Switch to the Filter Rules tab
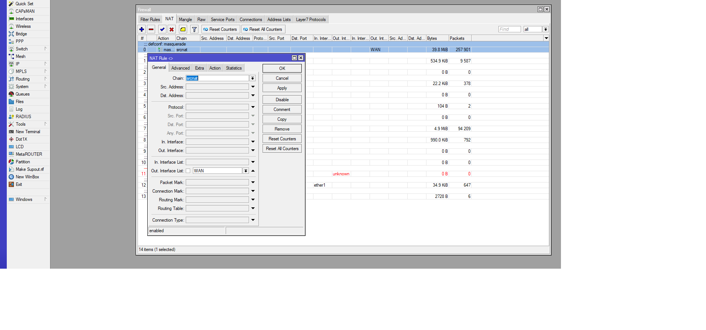The image size is (706, 330). pos(150,20)
